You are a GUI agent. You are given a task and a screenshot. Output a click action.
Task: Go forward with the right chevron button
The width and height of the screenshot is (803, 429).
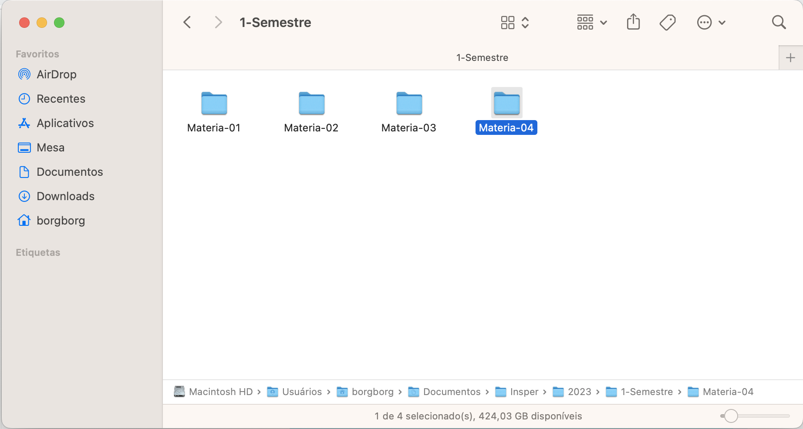click(x=218, y=22)
